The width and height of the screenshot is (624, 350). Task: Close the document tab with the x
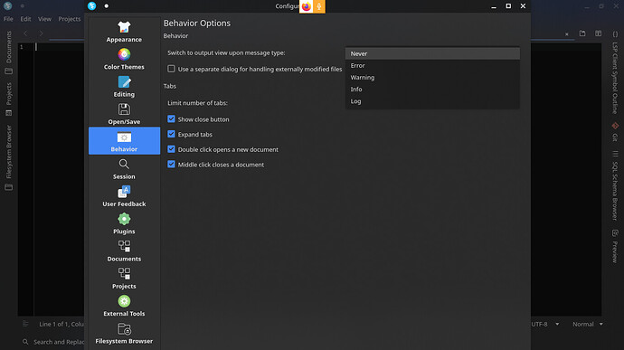point(567,34)
